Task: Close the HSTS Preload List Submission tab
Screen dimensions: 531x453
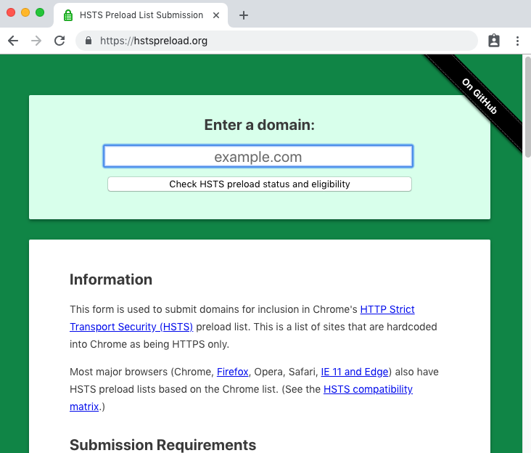Action: pos(216,15)
